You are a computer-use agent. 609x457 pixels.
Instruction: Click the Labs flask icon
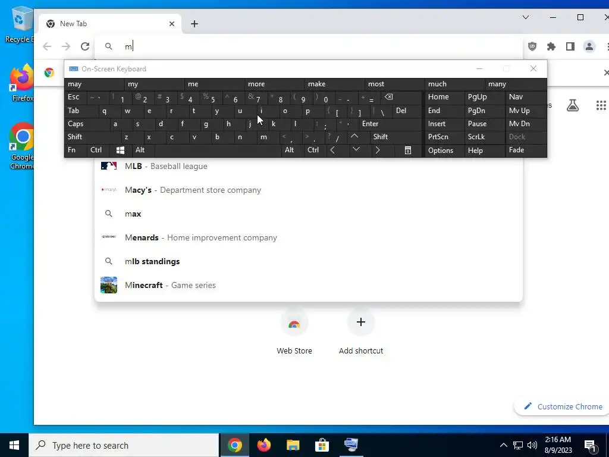573,105
